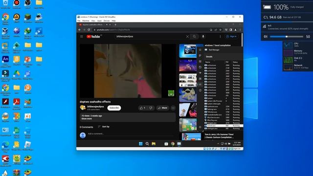This screenshot has height=176, width=313.
Task: Open more actions ellipsis under video
Action: coord(173,108)
